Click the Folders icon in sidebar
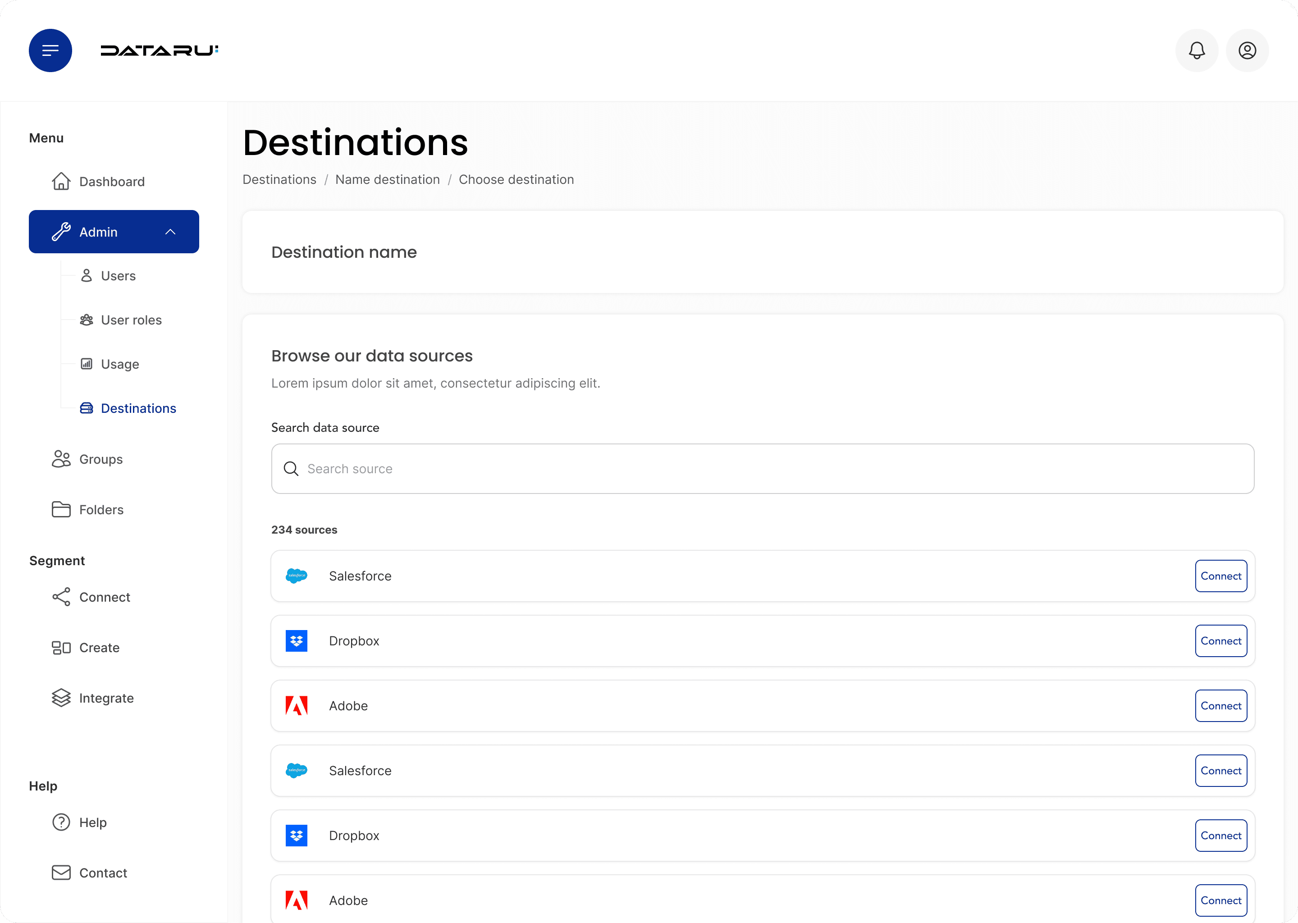This screenshot has height=923, width=1298. pos(61,509)
